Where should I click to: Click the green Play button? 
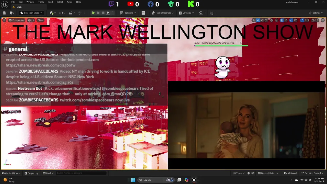point(93,13)
